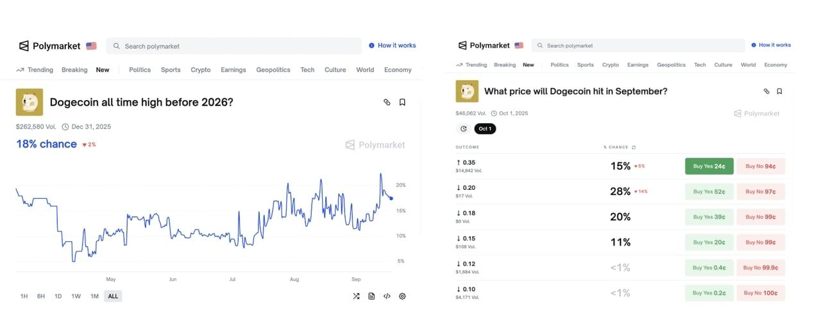Viewport: 821px width, 331px height.
Task: Open the embed code icon below chart
Action: (x=387, y=296)
